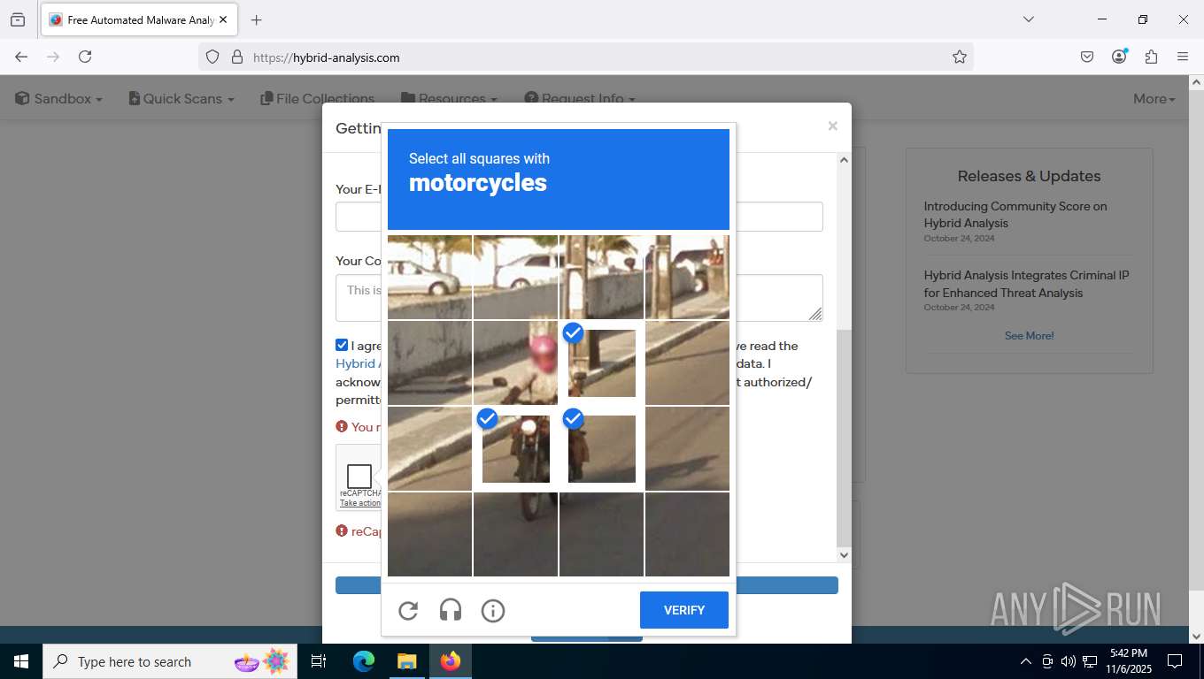Open the volume speaker tray icon
1204x679 pixels.
coord(1069,661)
